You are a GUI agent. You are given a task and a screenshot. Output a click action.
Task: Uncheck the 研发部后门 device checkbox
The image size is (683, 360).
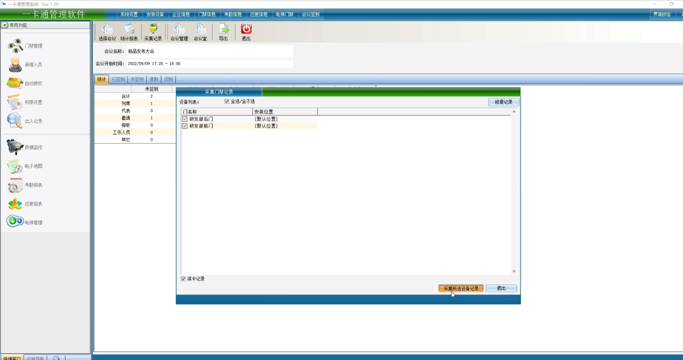click(185, 119)
